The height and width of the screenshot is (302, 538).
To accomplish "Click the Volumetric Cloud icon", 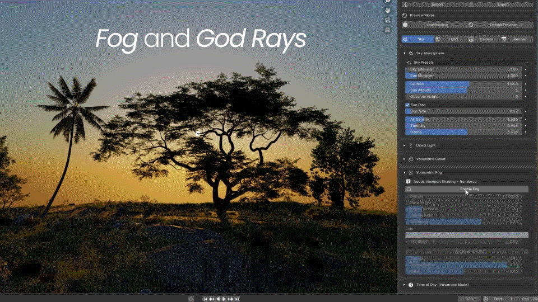I will click(x=411, y=159).
